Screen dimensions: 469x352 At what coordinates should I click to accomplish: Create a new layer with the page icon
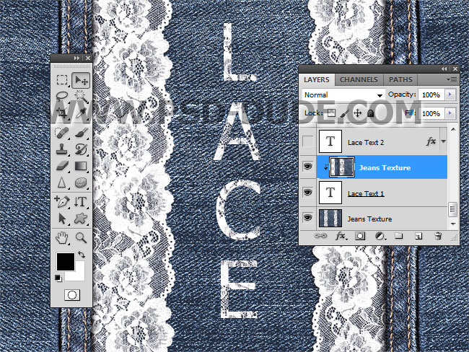[418, 236]
